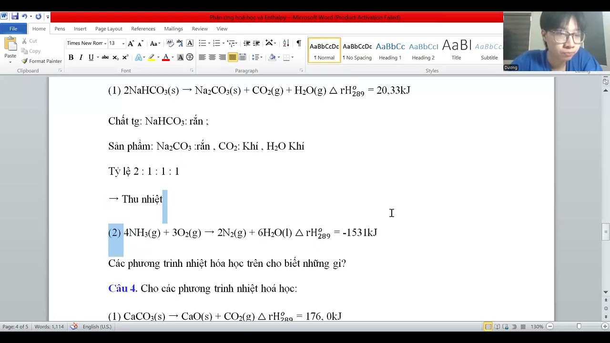The height and width of the screenshot is (343, 610).
Task: Switch to Outline view icon
Action: point(514,327)
